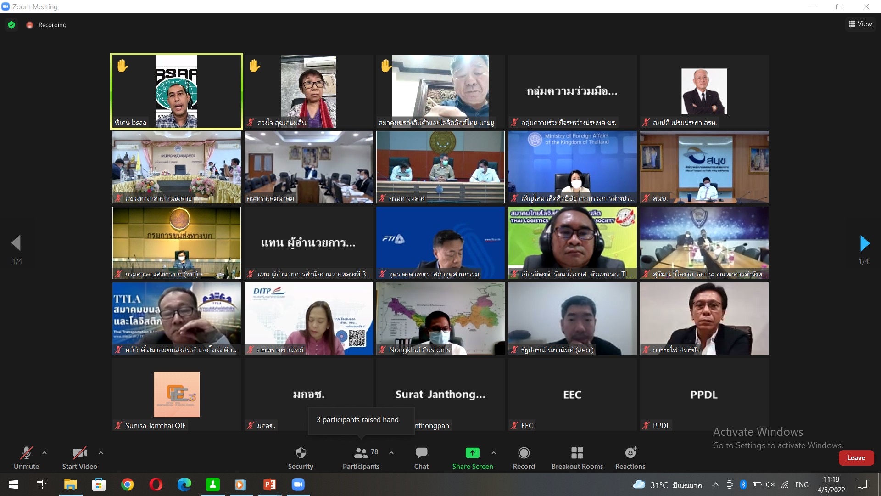The height and width of the screenshot is (496, 881).
Task: Click the green encryption shield icon
Action: [11, 25]
